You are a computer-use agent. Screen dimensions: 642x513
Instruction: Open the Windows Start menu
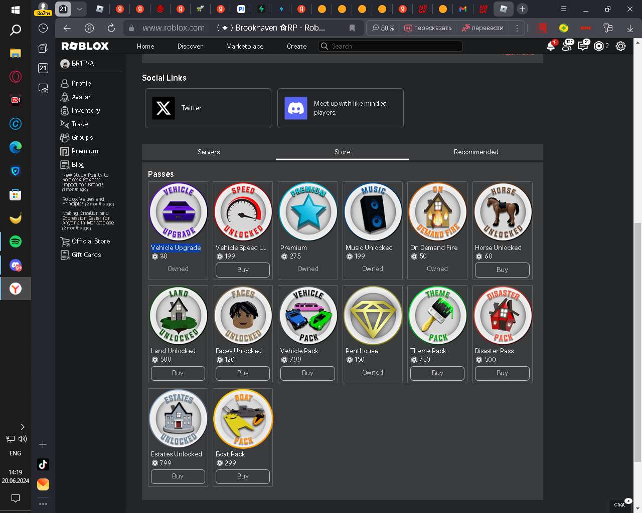tap(16, 10)
